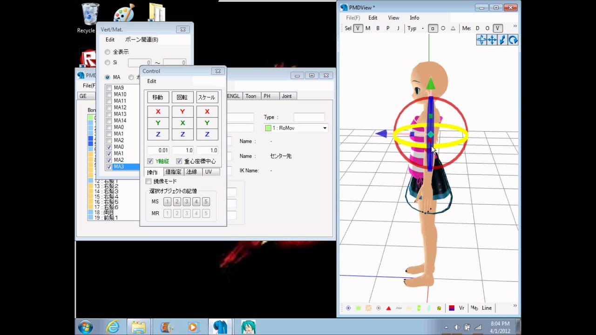Click the 3D orbit rotate view icon
Screen dimensions: 596x335
[x=481, y=40]
